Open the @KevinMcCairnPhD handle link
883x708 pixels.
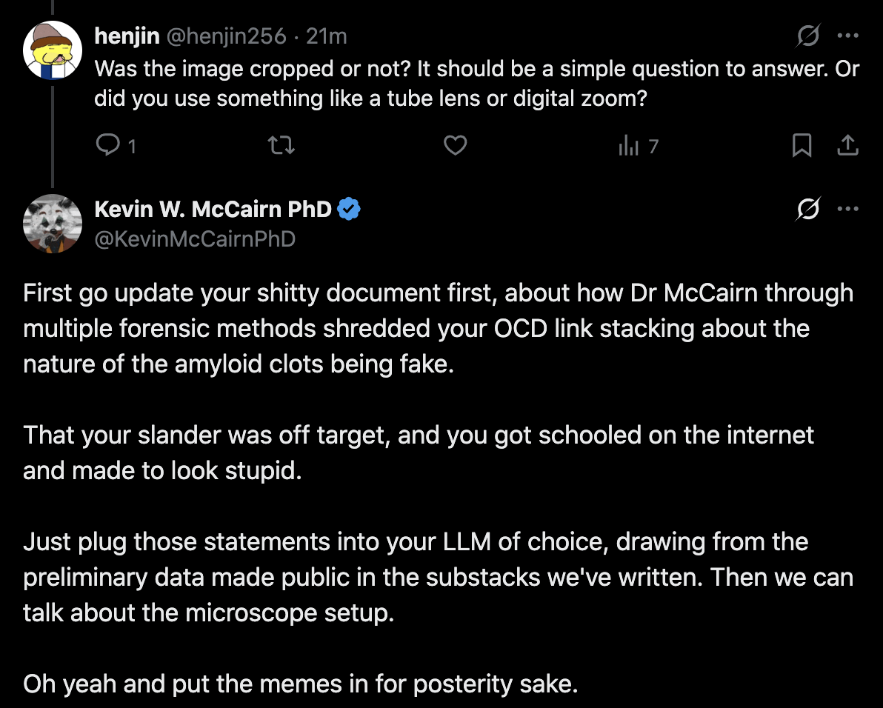tap(195, 238)
